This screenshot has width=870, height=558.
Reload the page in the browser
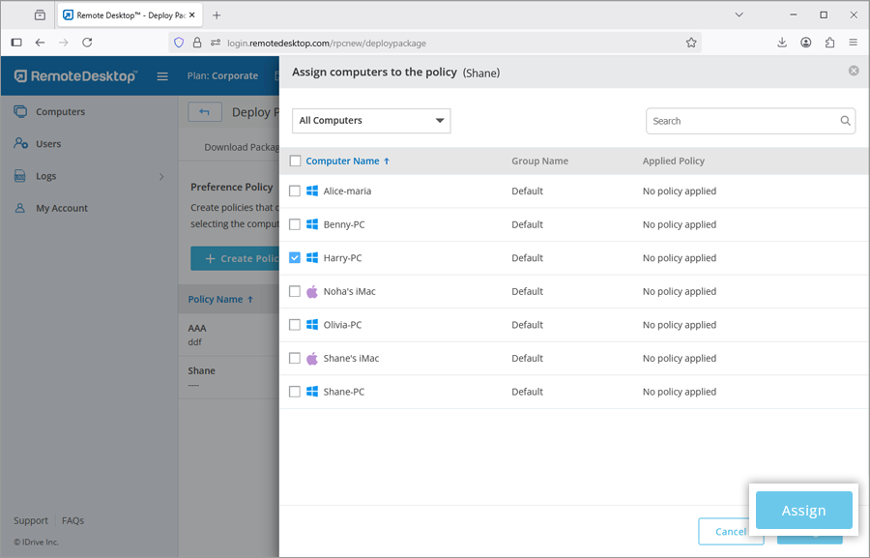pos(87,43)
